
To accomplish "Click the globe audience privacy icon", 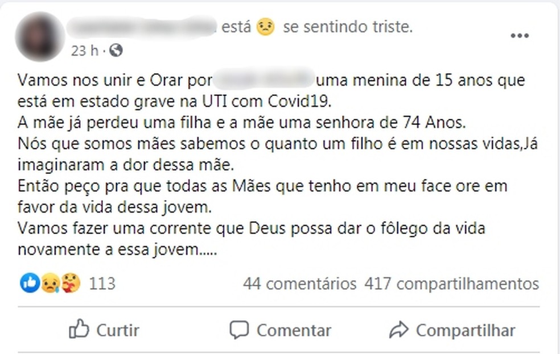I will coord(116,51).
